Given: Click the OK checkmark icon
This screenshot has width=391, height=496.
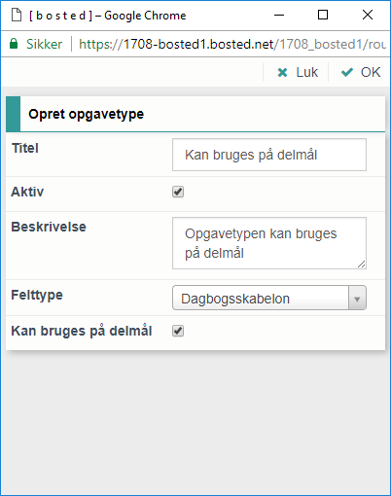Looking at the screenshot, I should [x=347, y=72].
